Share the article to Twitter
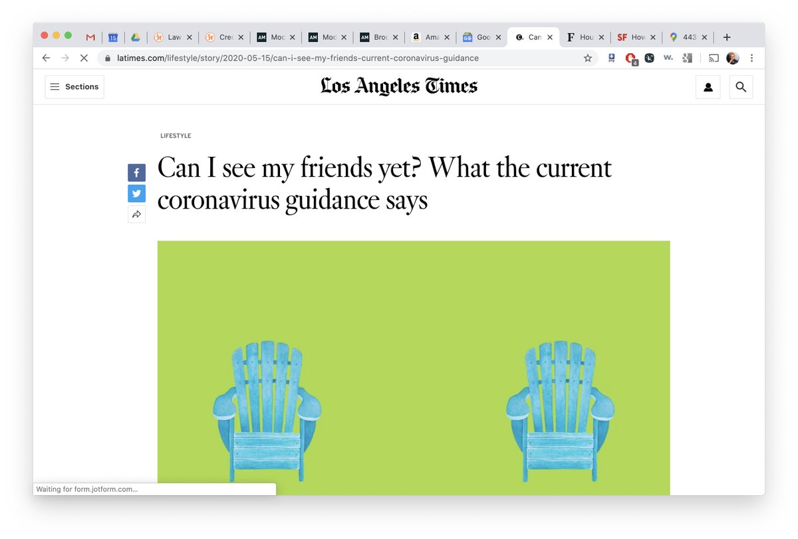Image resolution: width=798 pixels, height=539 pixels. (136, 193)
